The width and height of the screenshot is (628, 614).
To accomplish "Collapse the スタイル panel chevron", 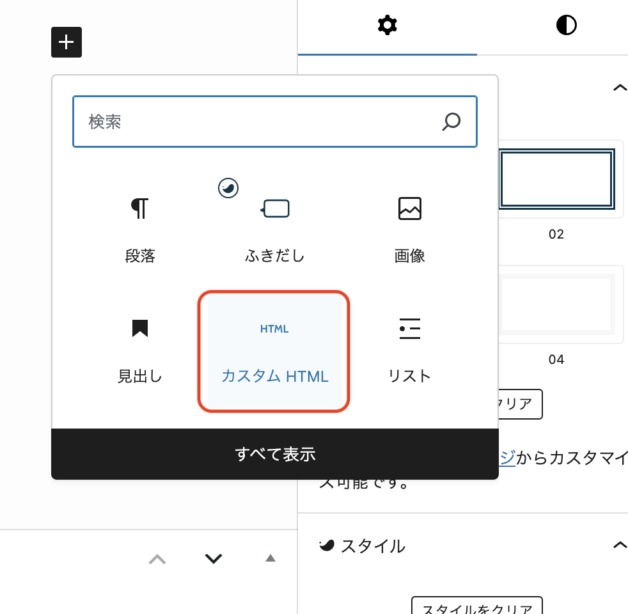I will [620, 545].
